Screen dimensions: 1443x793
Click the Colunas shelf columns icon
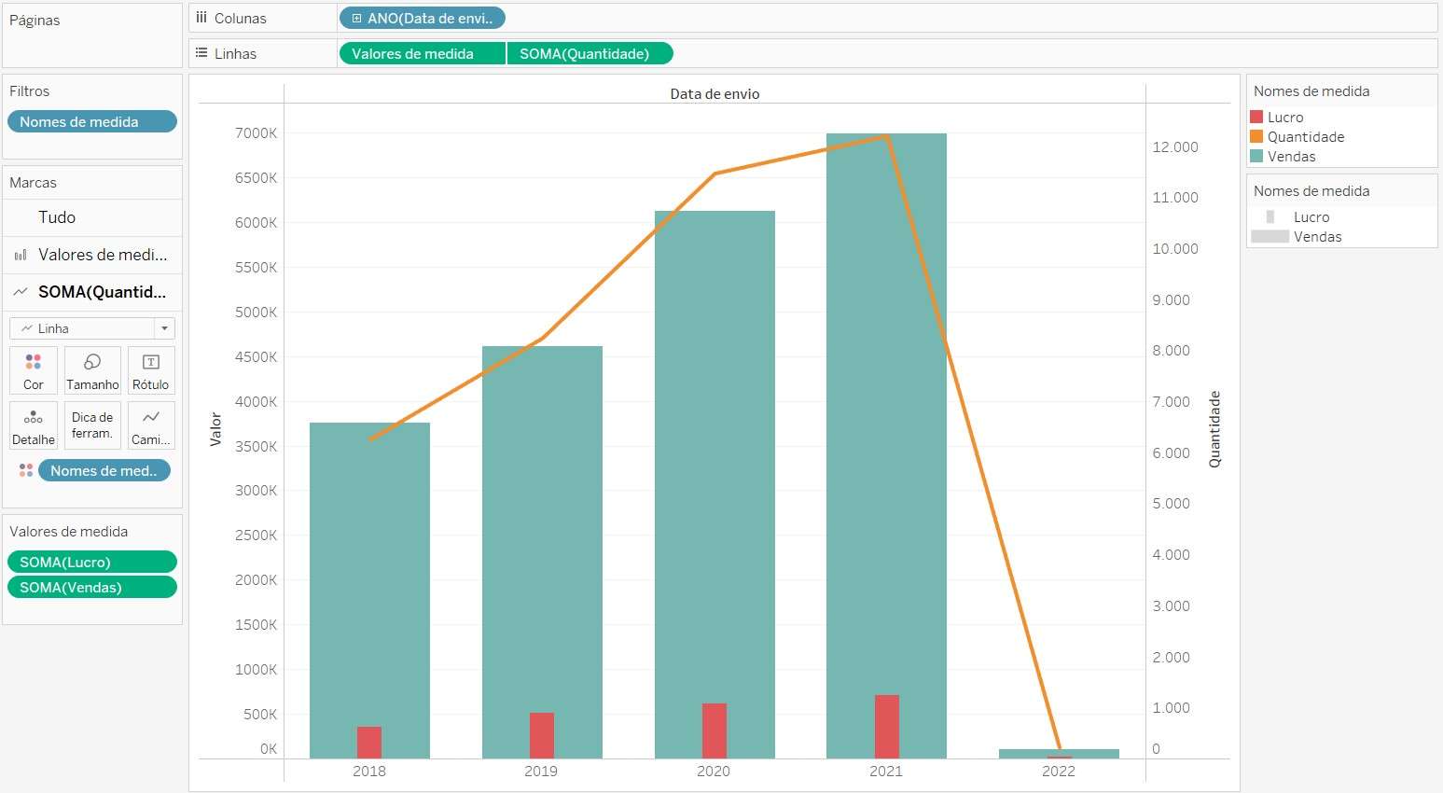tap(201, 18)
